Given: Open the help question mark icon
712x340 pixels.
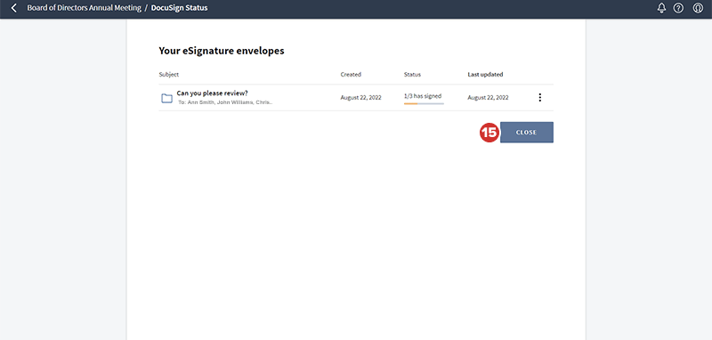Looking at the screenshot, I should (678, 8).
